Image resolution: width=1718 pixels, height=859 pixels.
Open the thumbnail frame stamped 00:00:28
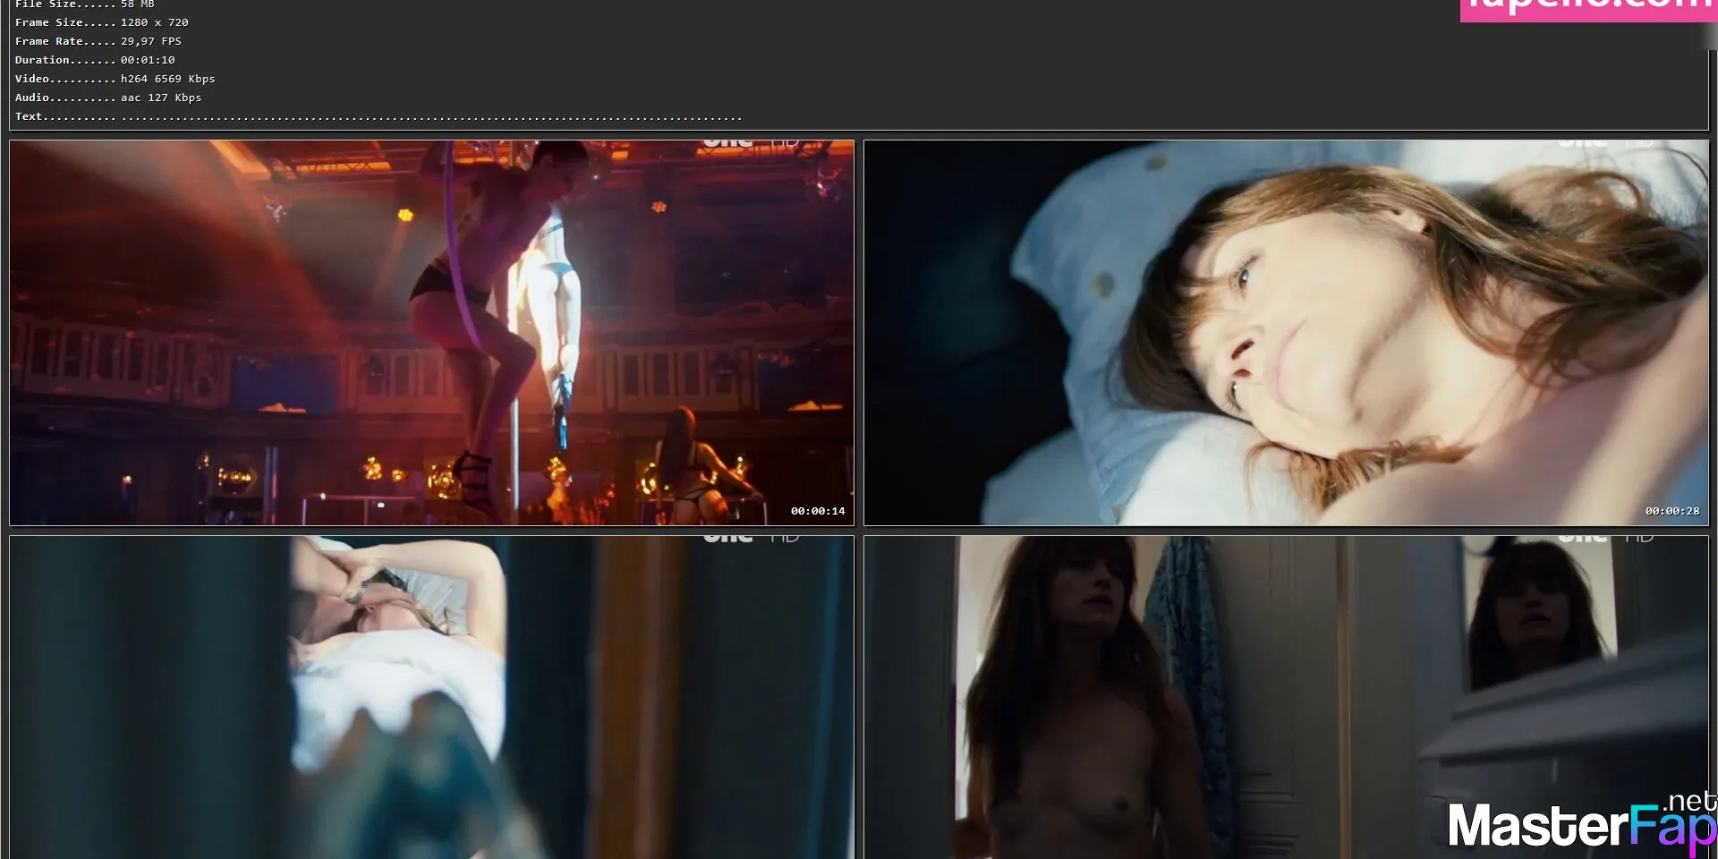(x=1286, y=332)
